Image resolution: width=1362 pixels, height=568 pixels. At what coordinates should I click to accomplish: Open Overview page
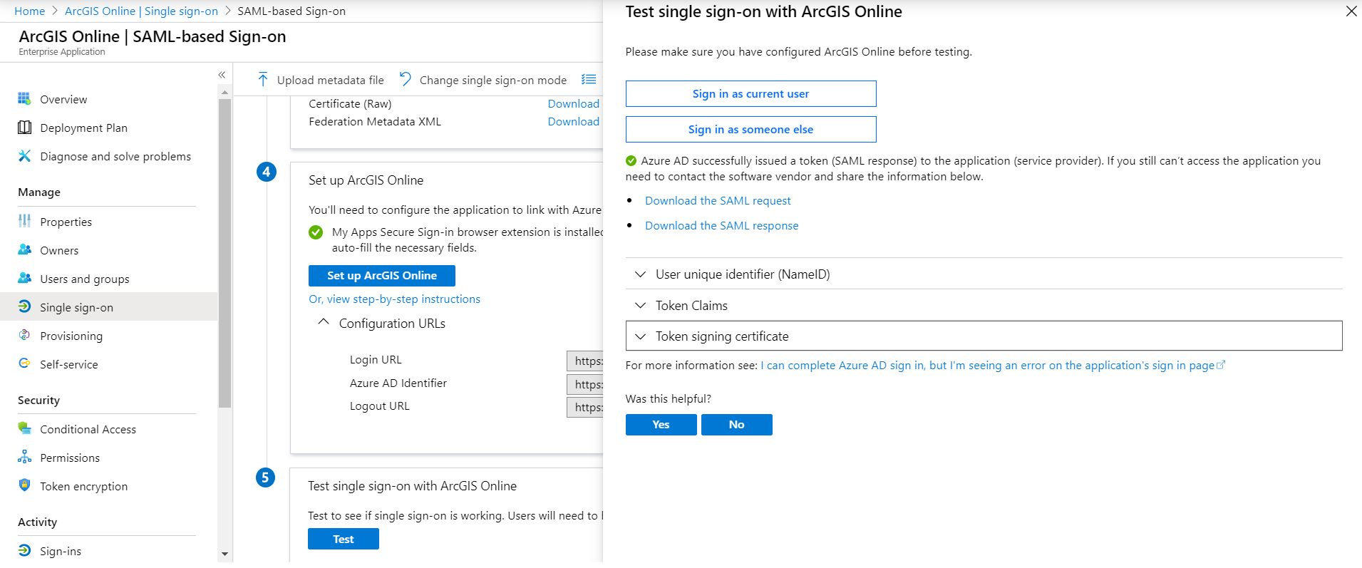(63, 99)
